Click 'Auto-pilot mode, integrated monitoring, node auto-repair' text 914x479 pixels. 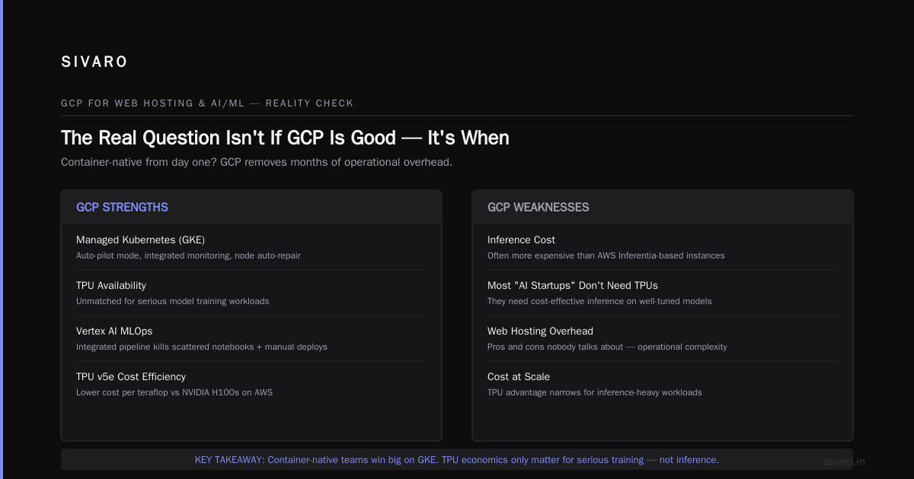click(188, 255)
